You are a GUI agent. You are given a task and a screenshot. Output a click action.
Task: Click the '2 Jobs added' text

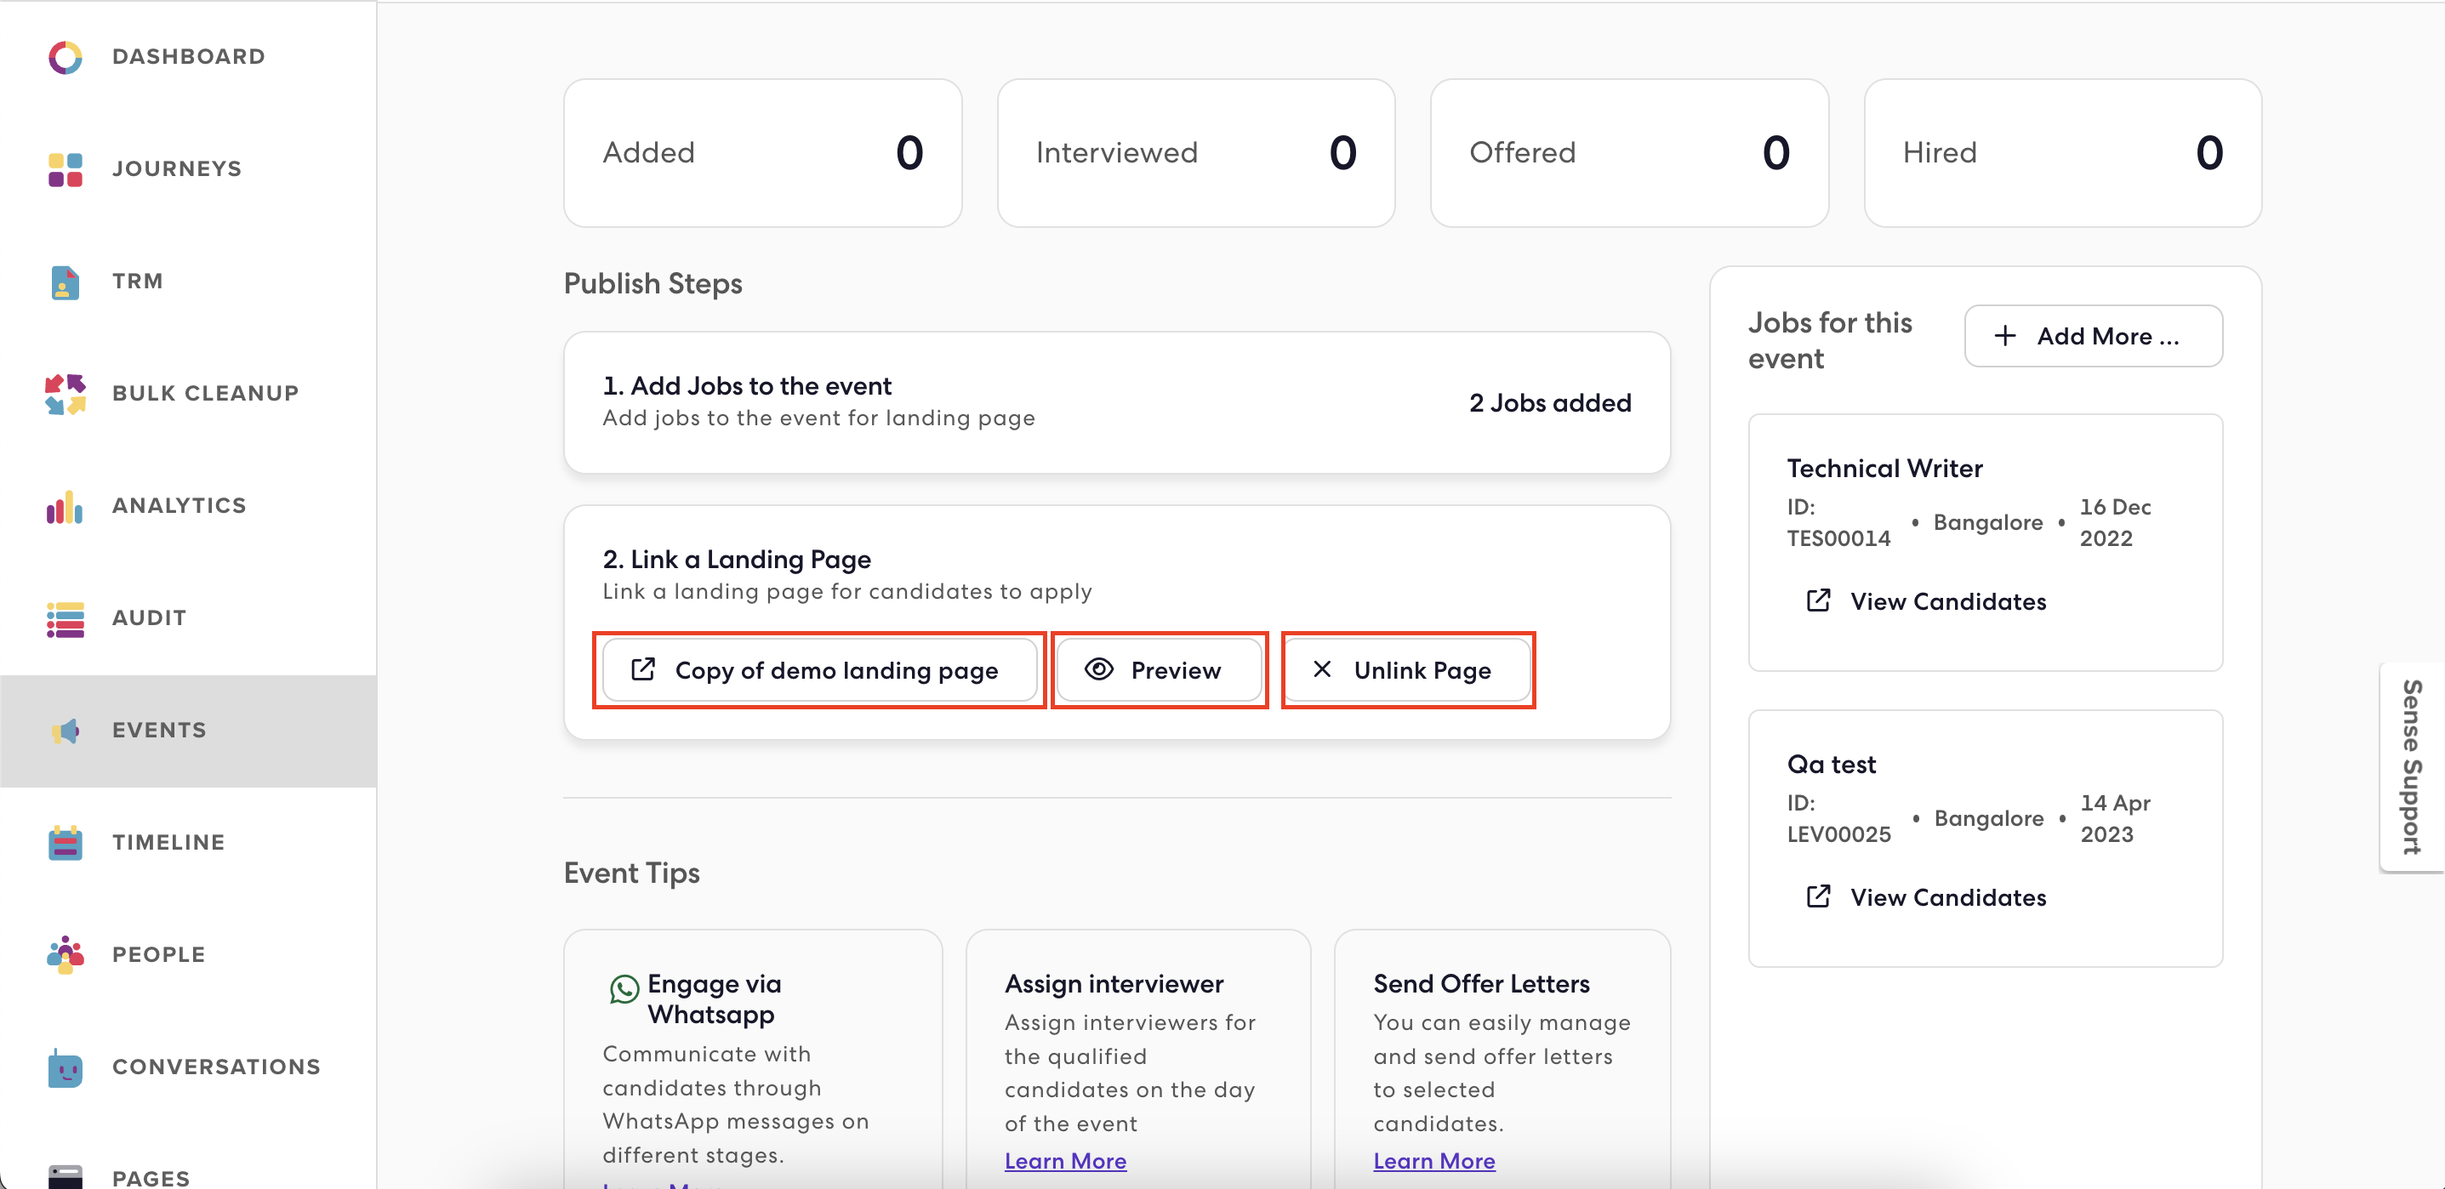1550,402
